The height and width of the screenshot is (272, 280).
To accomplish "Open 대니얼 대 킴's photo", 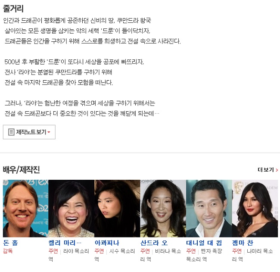I will pos(209,208).
